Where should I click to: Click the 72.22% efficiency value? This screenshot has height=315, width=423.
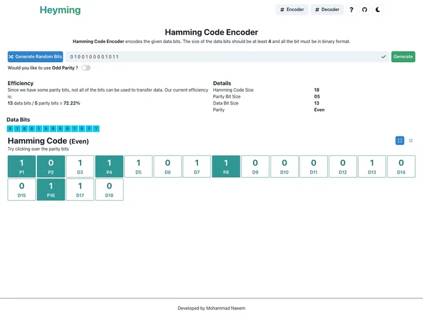point(72,103)
